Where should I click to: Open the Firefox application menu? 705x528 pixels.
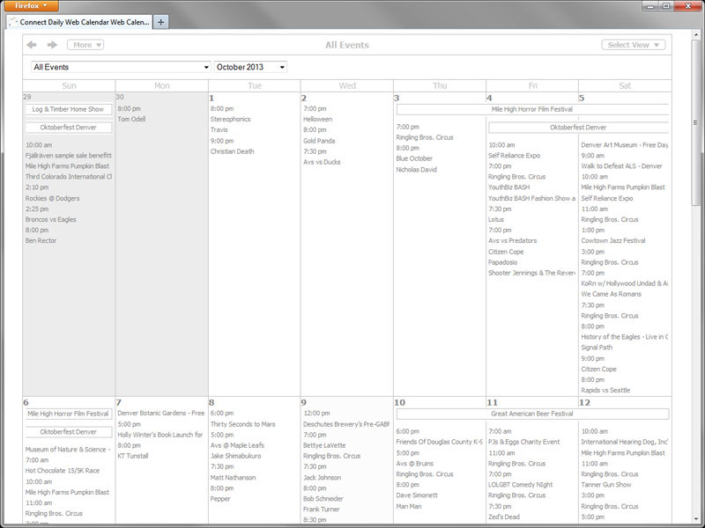point(31,6)
